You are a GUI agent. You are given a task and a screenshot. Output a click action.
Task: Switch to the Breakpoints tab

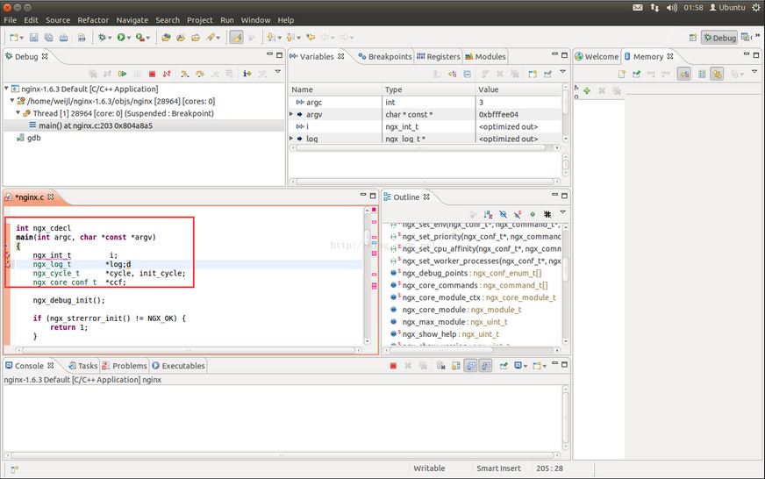pyautogui.click(x=384, y=56)
